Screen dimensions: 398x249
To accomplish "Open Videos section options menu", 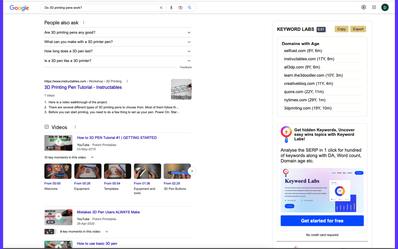I will [75, 127].
